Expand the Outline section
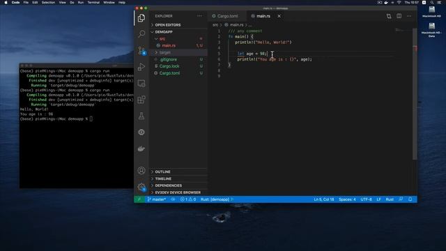This screenshot has width=446, height=251. (178, 172)
